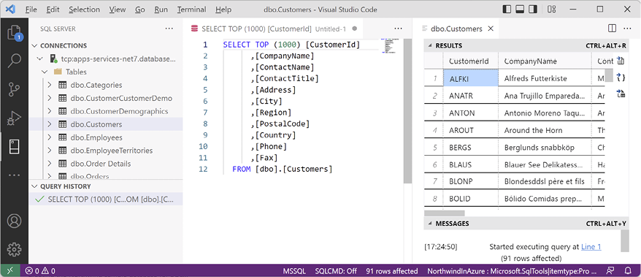Screen dimensions: 641x277
Task: Collapse the MESSAGES pane header
Action: [430, 224]
